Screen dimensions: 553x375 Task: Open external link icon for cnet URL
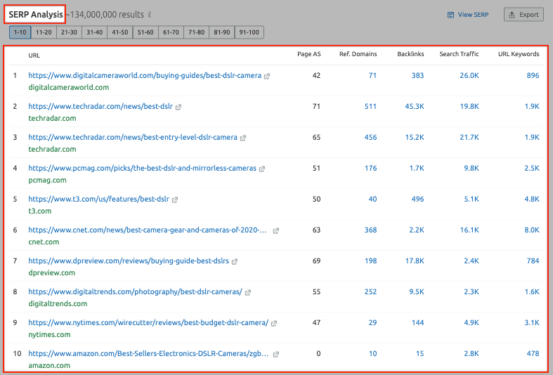point(276,230)
